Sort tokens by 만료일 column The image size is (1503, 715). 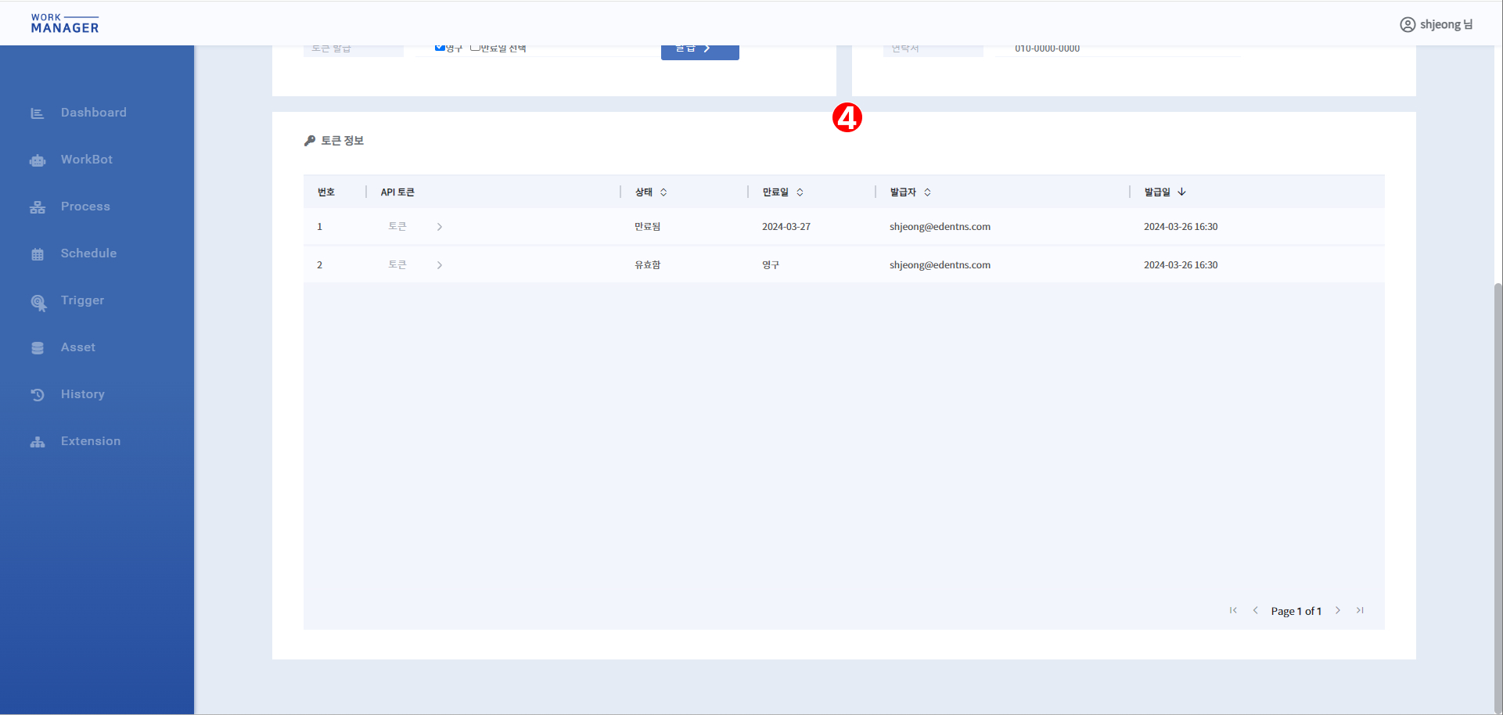[x=800, y=192]
